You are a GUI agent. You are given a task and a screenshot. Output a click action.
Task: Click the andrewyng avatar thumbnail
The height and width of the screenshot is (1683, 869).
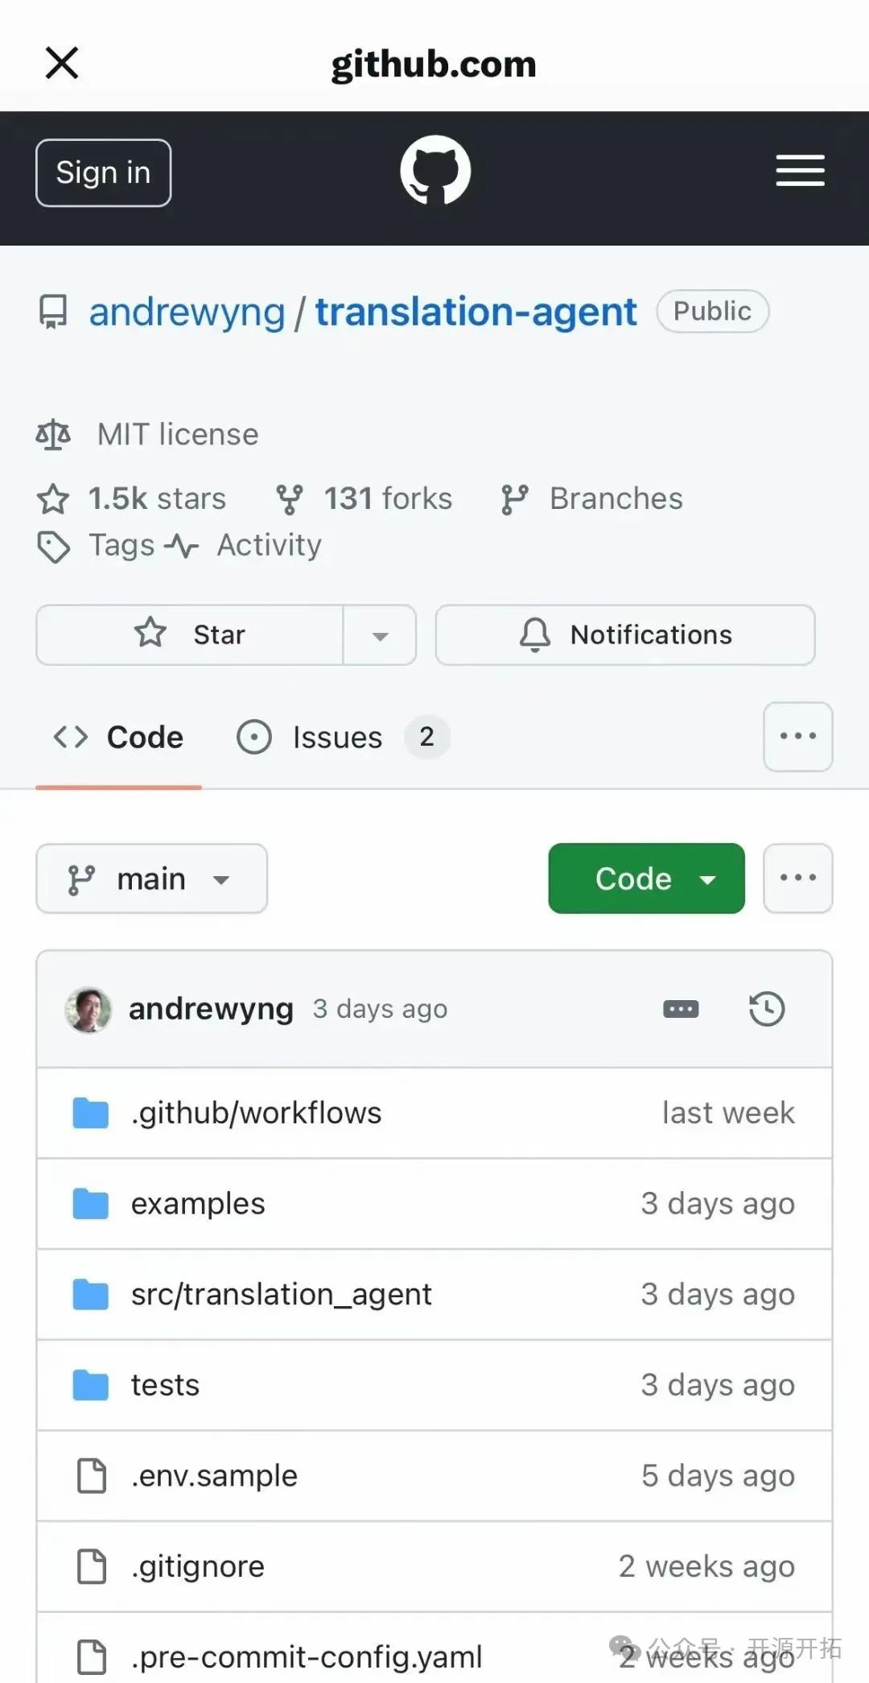point(89,1009)
